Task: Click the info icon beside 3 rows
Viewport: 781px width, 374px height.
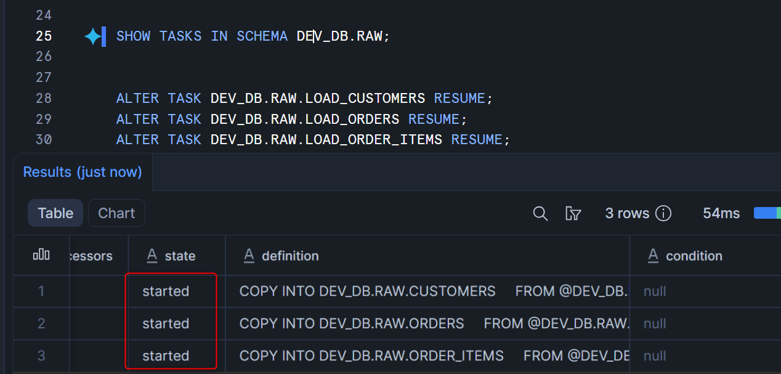Action: (x=663, y=213)
